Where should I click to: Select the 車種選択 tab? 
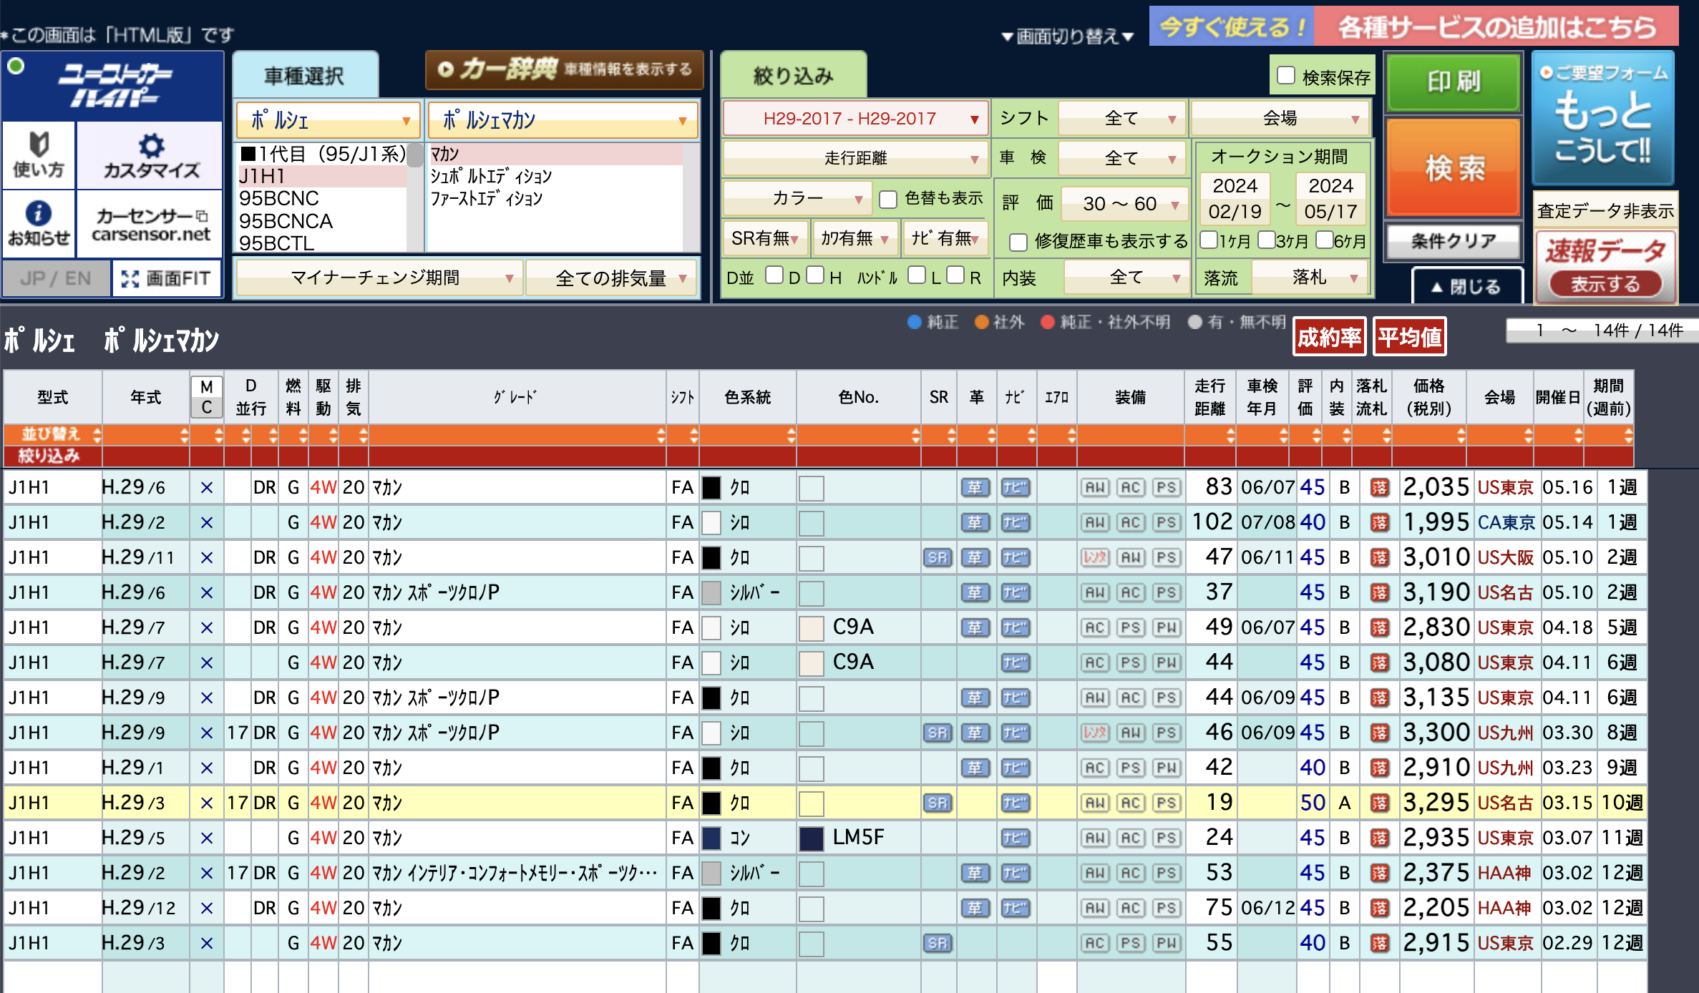pyautogui.click(x=305, y=75)
